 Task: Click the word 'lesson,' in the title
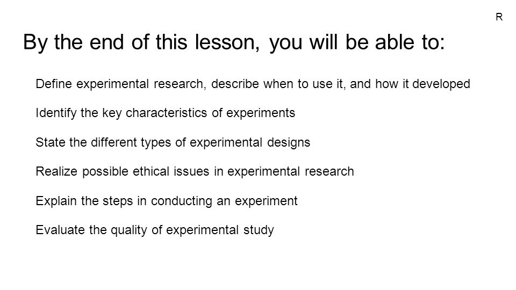[227, 42]
